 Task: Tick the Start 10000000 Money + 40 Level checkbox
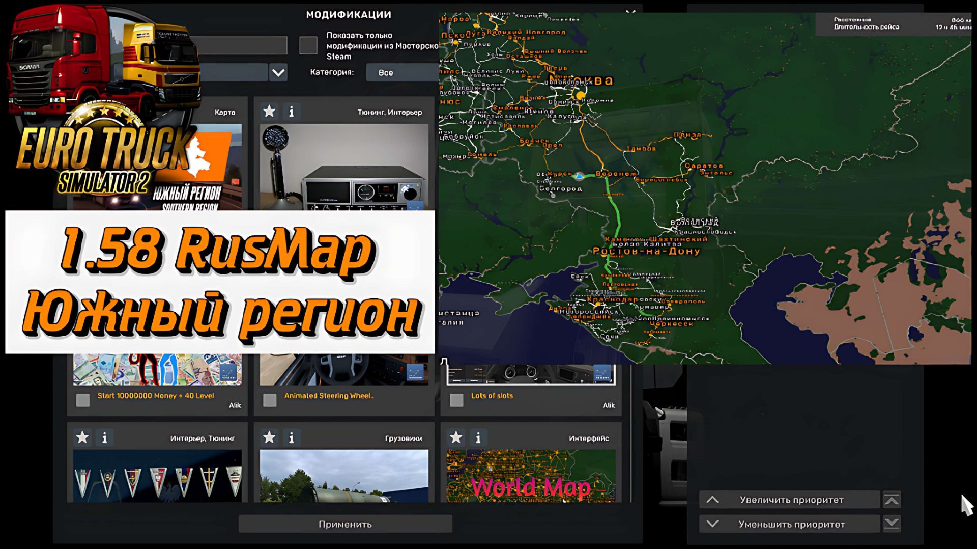click(83, 400)
